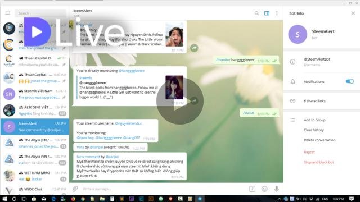This screenshot has height=202, width=360.
Task: Click the chat list Search field
Action: [x=40, y=13]
